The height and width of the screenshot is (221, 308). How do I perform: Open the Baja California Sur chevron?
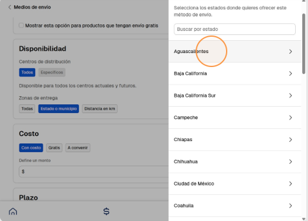pyautogui.click(x=290, y=96)
